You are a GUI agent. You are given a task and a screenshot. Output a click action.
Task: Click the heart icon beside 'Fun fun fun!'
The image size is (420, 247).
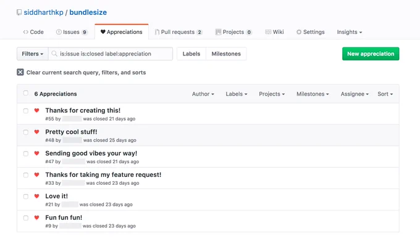pyautogui.click(x=36, y=217)
